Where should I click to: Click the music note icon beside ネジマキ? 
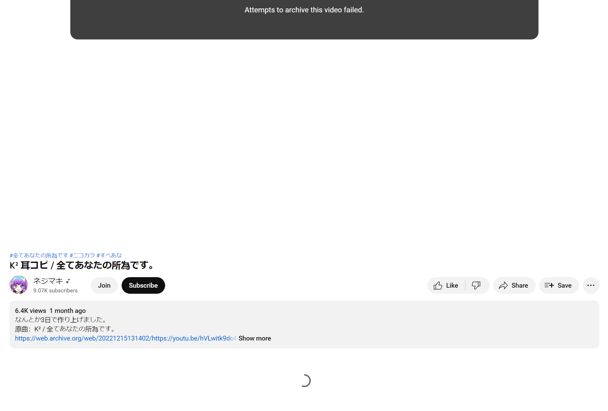[x=68, y=281]
